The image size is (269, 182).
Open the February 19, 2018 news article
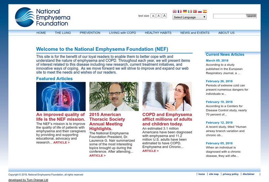219,102
